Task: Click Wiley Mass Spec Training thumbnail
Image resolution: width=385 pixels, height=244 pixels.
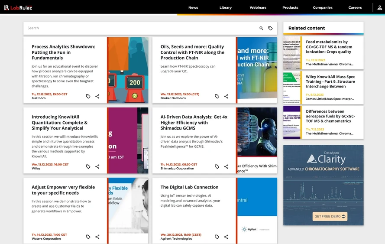Action: (x=292, y=88)
